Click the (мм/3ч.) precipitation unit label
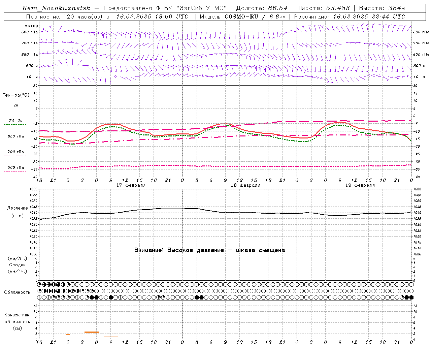The image size is (431, 345). [x=18, y=258]
